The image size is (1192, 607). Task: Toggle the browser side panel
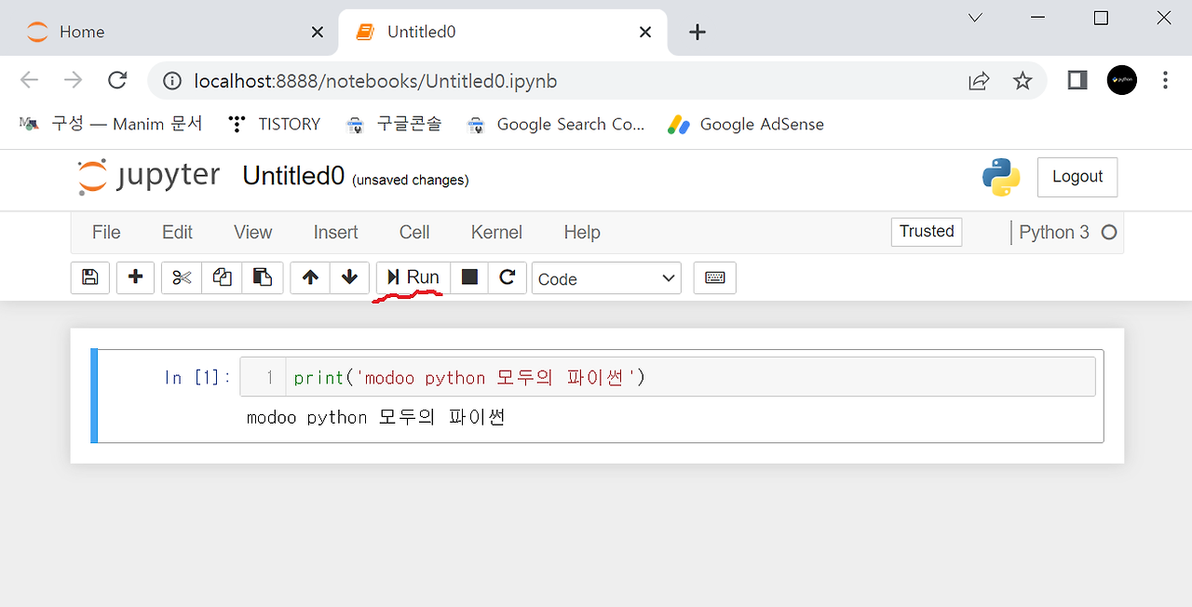pos(1077,81)
